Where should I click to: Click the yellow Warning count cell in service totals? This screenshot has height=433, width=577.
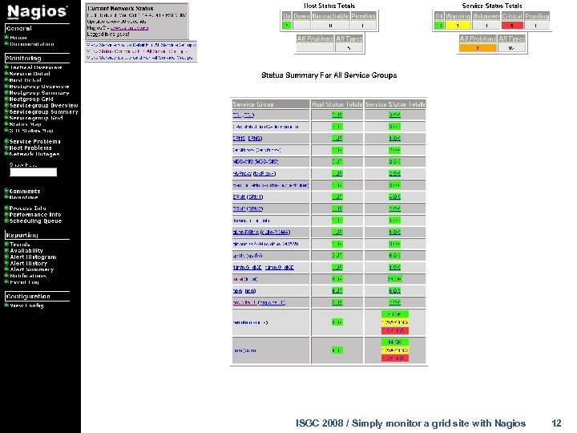pos(458,26)
